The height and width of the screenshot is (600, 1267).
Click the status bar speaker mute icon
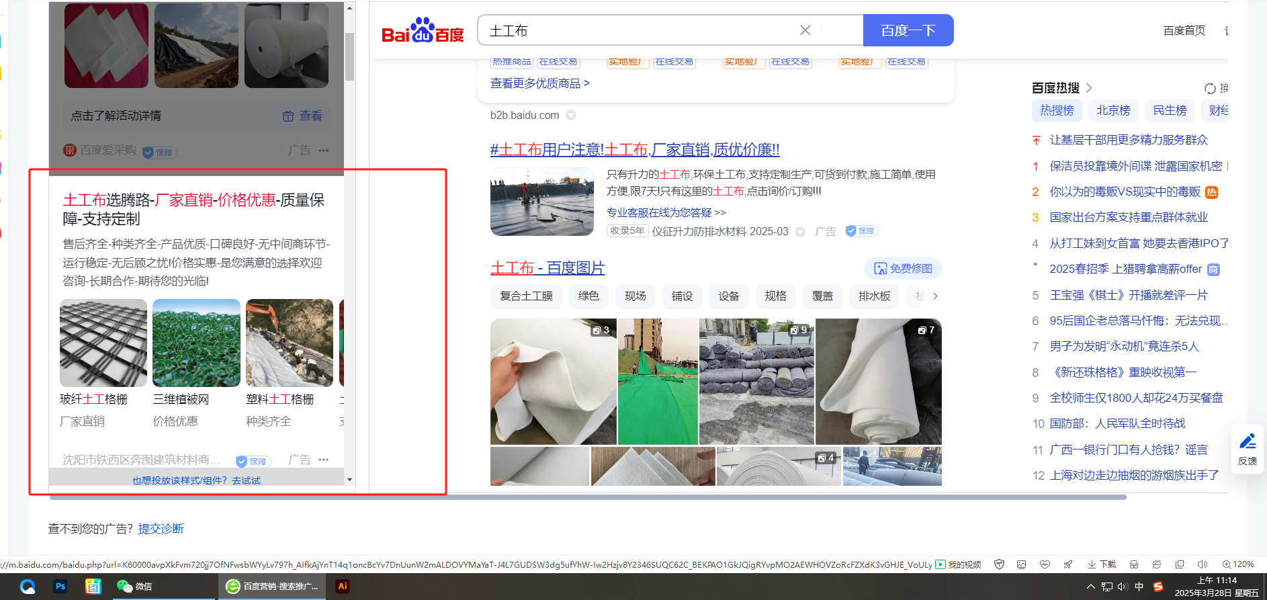point(1203,564)
